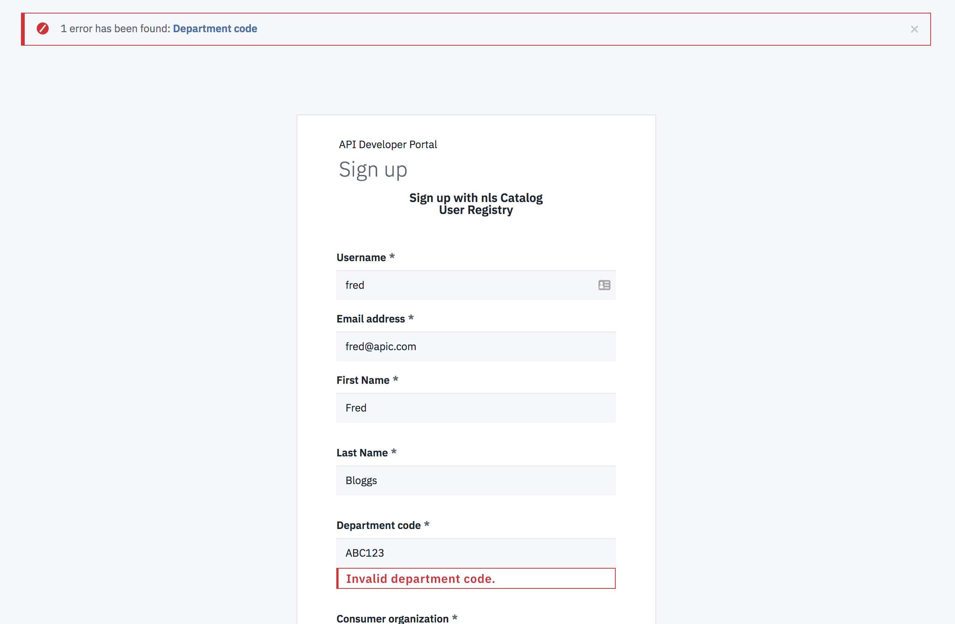Click the Department code field label
Image resolution: width=955 pixels, height=624 pixels.
[378, 525]
